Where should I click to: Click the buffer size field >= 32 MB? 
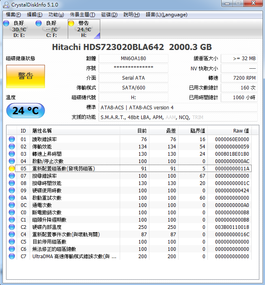point(239,59)
